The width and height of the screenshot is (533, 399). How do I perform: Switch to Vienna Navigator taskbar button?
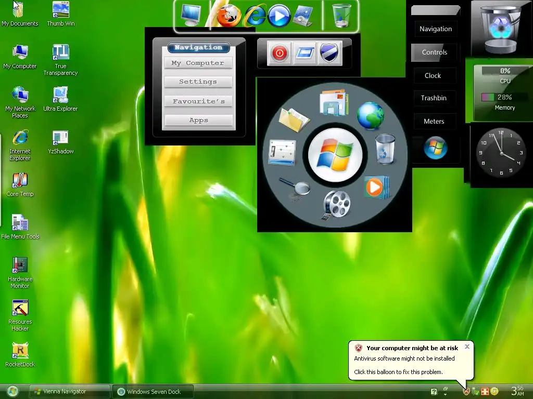pyautogui.click(x=69, y=392)
